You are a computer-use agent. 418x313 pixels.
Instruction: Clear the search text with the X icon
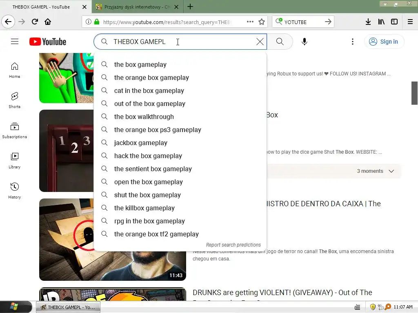pyautogui.click(x=260, y=42)
